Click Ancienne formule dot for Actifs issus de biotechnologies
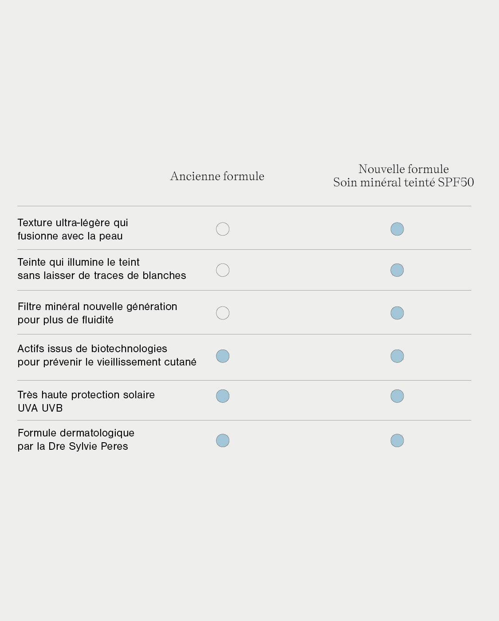The height and width of the screenshot is (621, 499). point(223,356)
